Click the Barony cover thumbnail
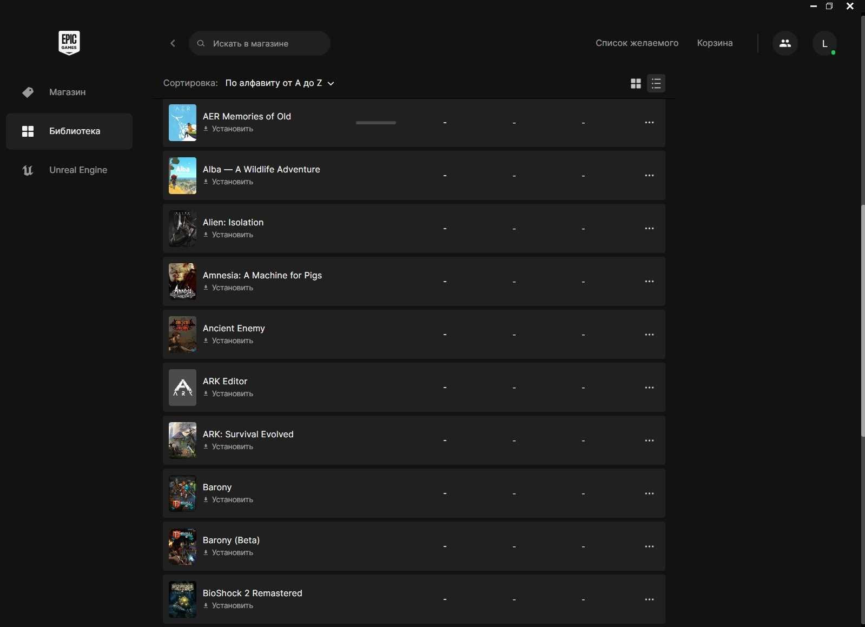Image resolution: width=865 pixels, height=627 pixels. [182, 493]
